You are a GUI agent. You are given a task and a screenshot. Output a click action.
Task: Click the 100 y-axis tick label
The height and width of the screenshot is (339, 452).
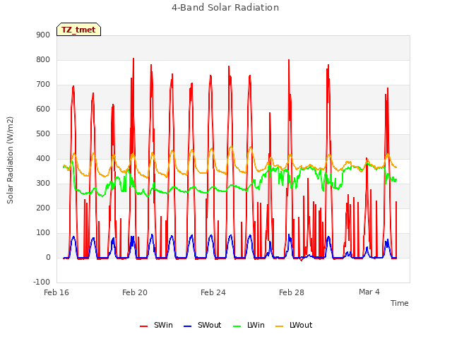(43, 232)
